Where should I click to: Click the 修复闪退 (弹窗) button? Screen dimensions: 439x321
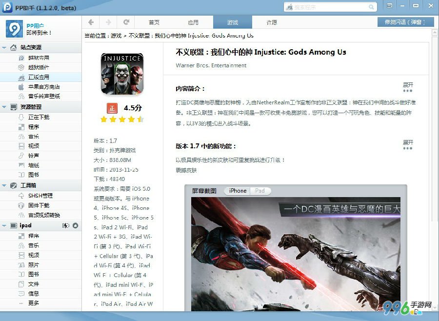[405, 22]
